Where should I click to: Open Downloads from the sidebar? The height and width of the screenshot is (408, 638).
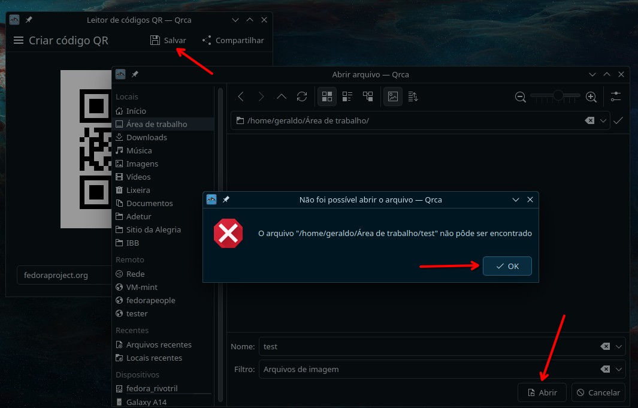tap(163, 137)
